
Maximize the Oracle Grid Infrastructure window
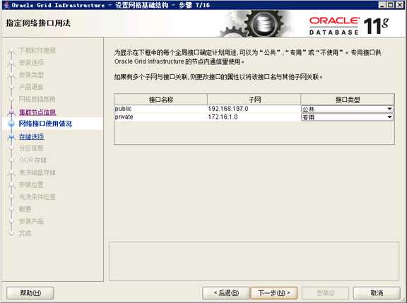pyautogui.click(x=391, y=5)
